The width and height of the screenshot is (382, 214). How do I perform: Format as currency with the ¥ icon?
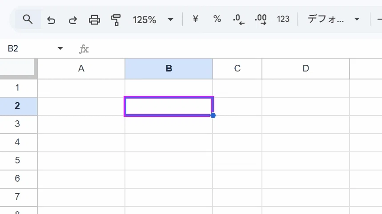(x=195, y=19)
